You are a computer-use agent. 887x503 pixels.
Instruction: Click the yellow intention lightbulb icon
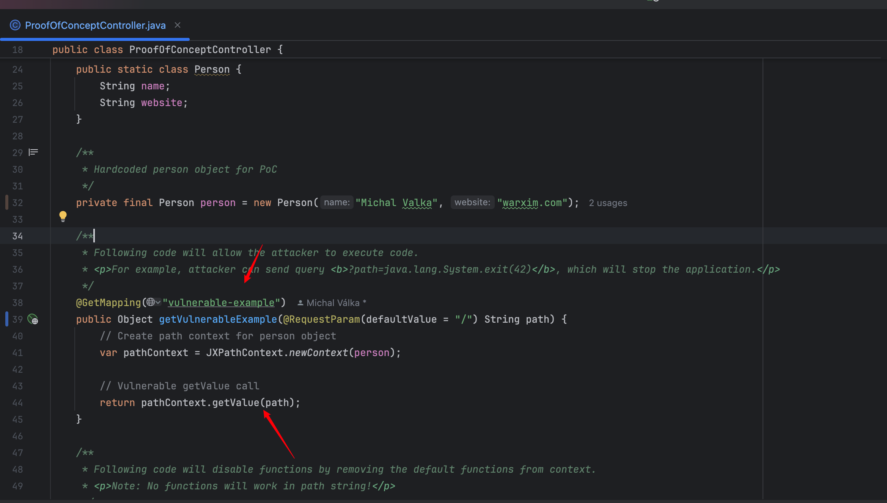point(63,216)
